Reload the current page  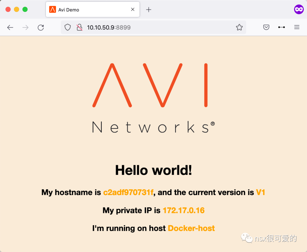41,27
